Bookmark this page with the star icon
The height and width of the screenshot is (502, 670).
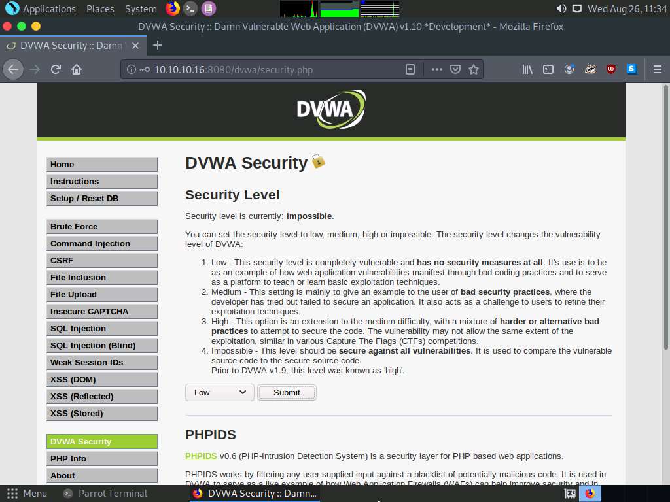474,69
